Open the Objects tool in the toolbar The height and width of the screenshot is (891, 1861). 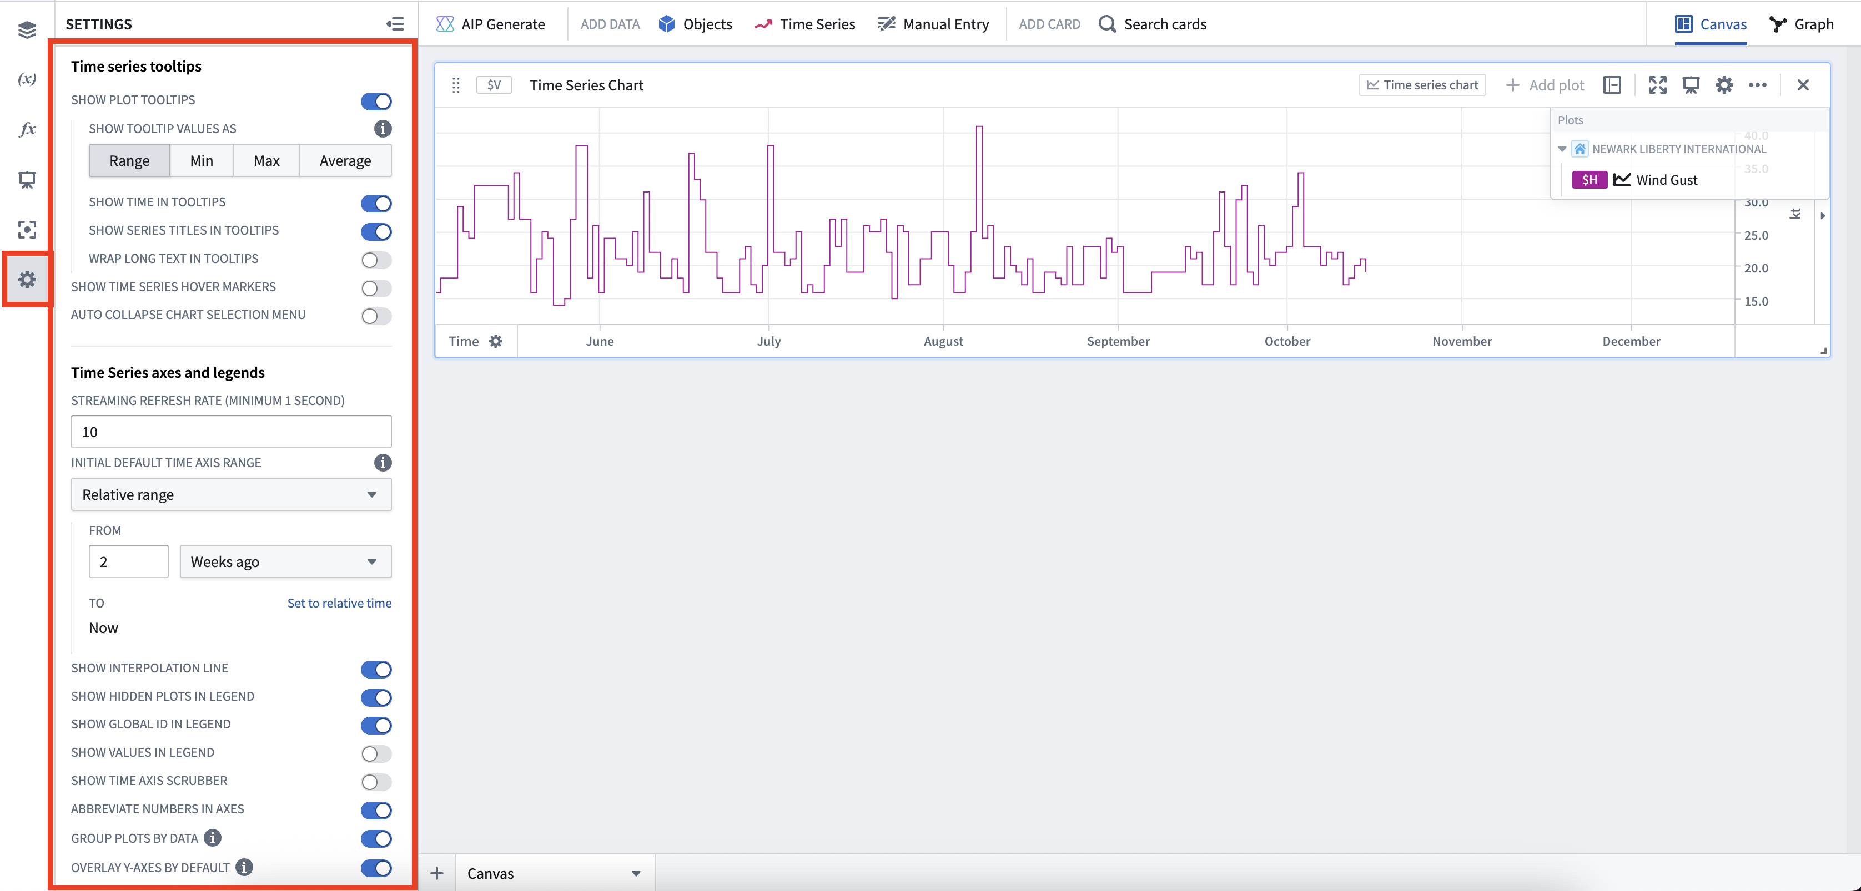point(695,24)
